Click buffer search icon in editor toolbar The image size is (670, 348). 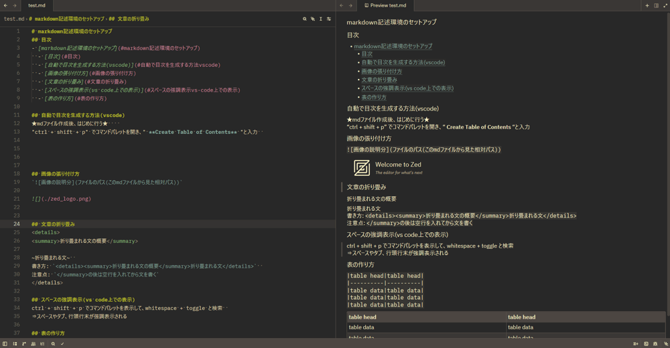click(x=305, y=19)
